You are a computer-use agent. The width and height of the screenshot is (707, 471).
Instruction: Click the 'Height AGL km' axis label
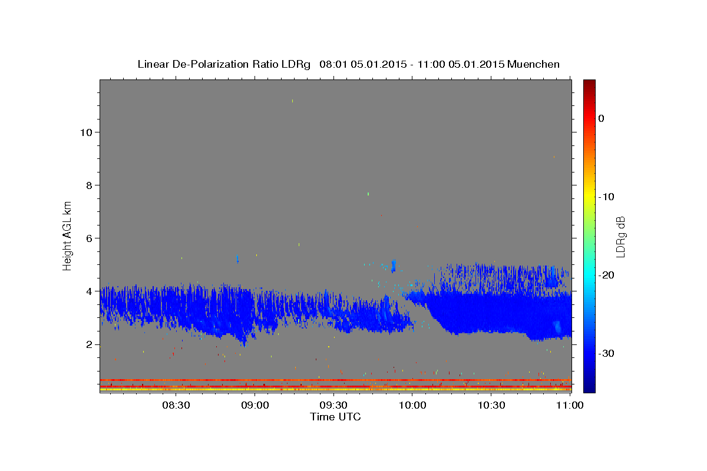click(x=68, y=235)
